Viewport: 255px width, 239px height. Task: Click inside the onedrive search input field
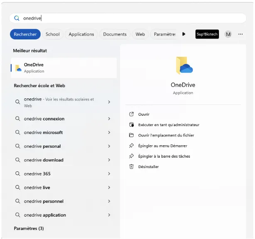[127, 18]
